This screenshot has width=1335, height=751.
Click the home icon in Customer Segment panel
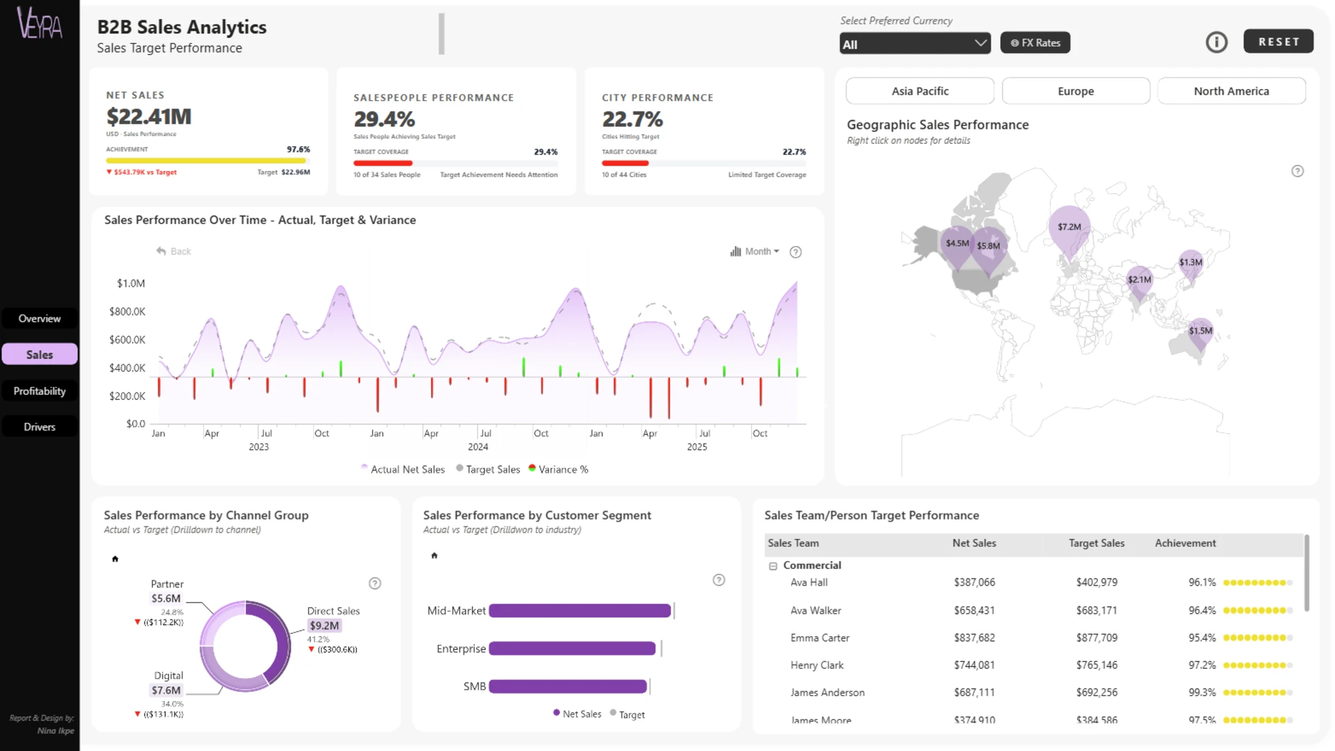point(435,555)
